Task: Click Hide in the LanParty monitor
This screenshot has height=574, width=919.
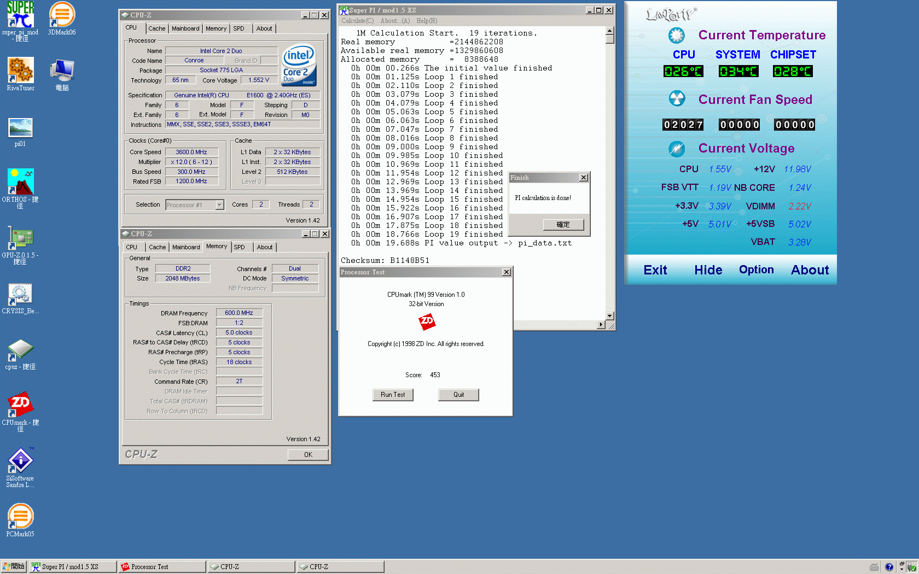Action: pos(708,270)
